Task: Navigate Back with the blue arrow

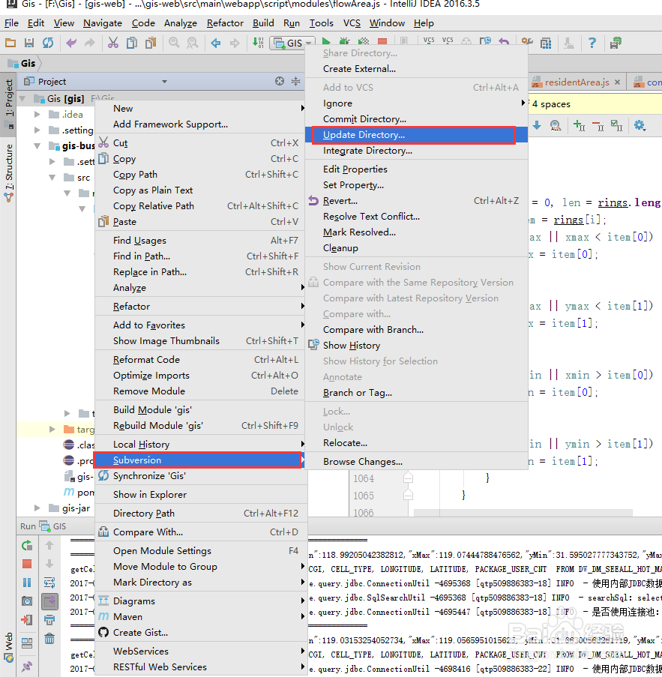Action: tap(215, 43)
